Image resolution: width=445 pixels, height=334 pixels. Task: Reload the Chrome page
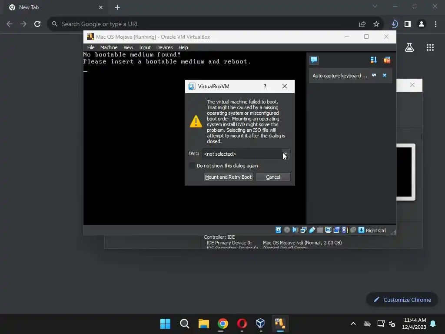[x=37, y=24]
